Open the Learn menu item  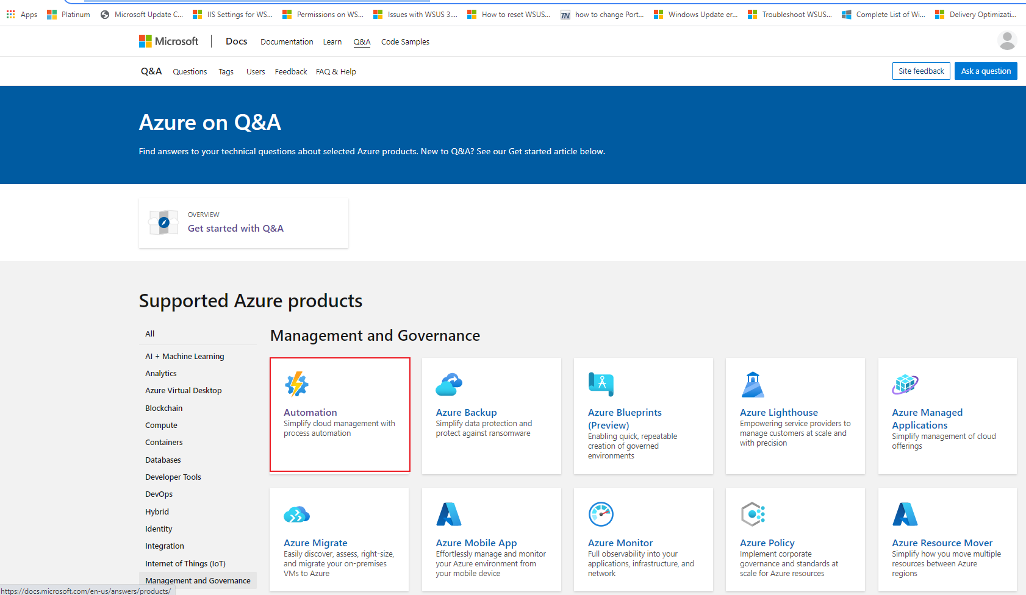click(332, 42)
